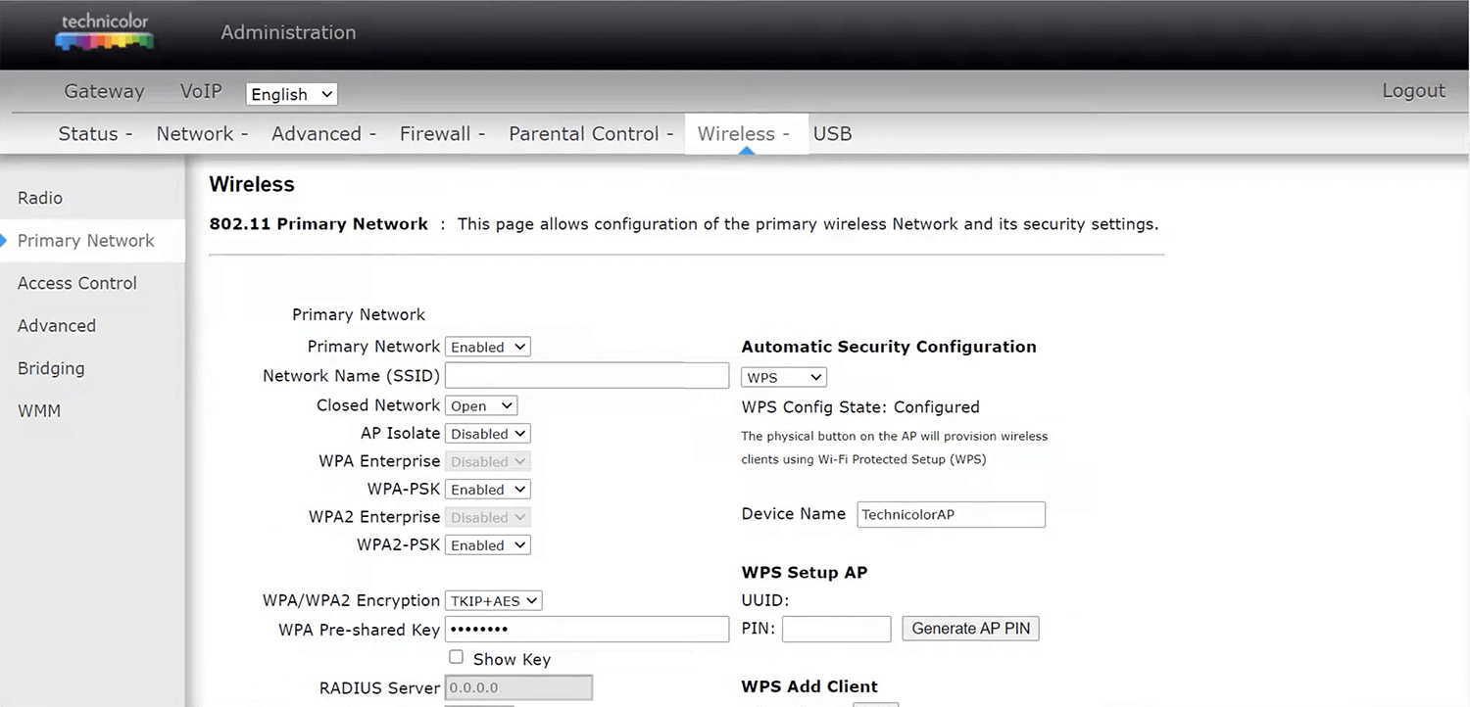Open the Firewall menu

point(442,134)
